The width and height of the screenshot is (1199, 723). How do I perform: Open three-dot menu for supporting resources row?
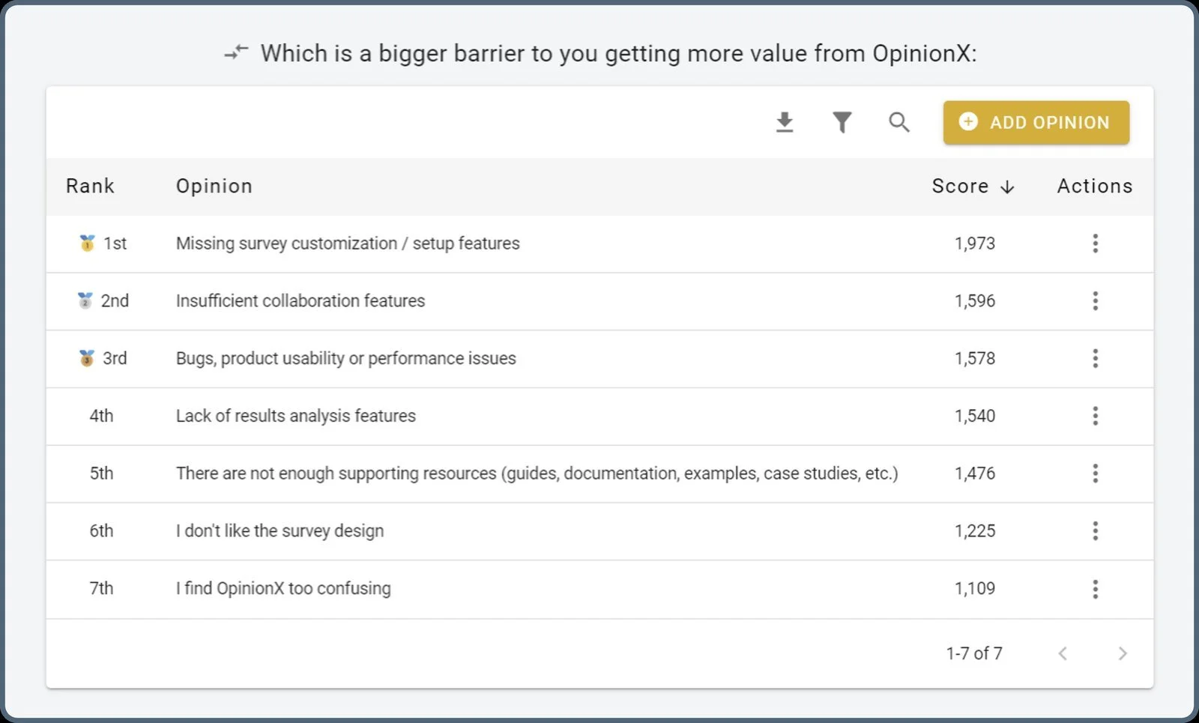click(1095, 474)
